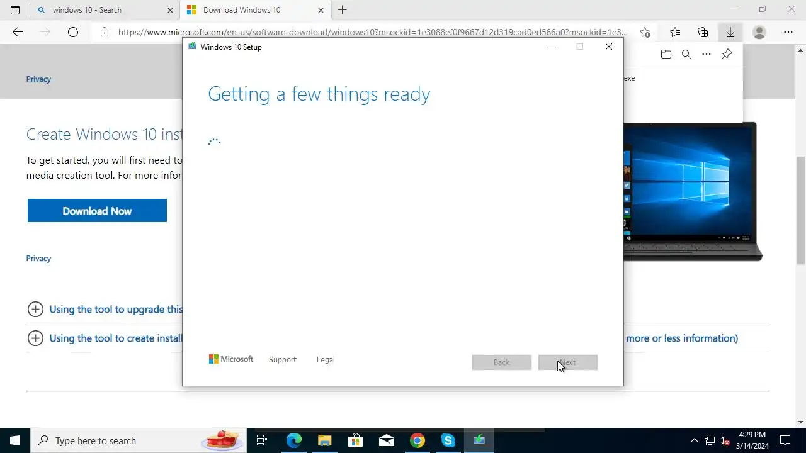The width and height of the screenshot is (806, 453).
Task: Click the Download Now button
Action: 97,211
